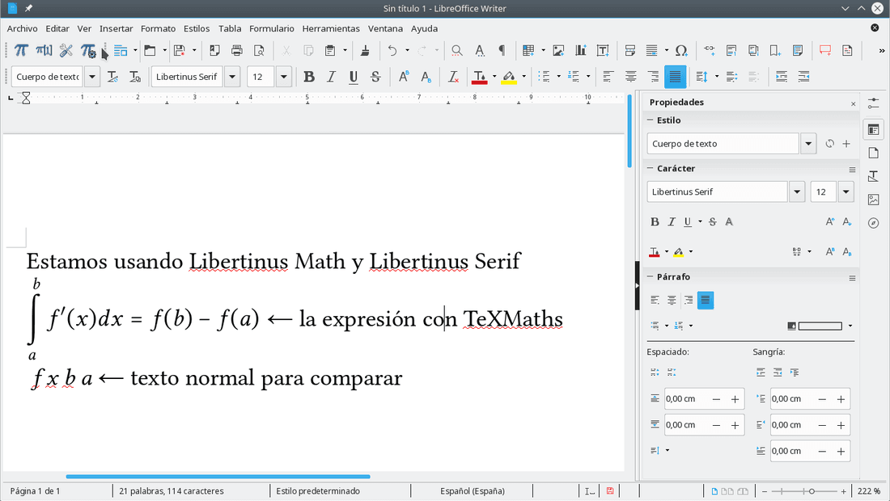Click the Export as PDF icon
890x501 pixels.
tap(214, 50)
